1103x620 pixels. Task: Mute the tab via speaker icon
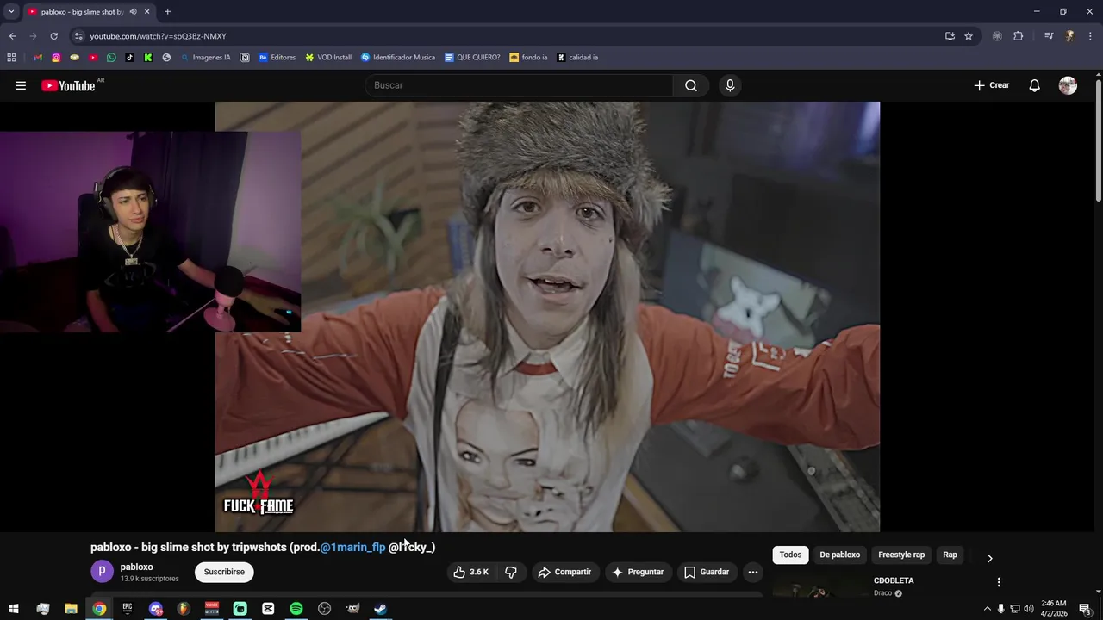(133, 12)
